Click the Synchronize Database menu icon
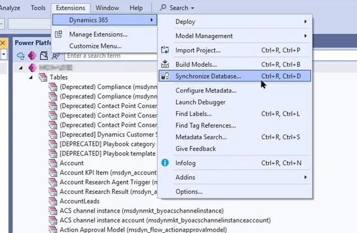The height and width of the screenshot is (233, 357). 165,76
